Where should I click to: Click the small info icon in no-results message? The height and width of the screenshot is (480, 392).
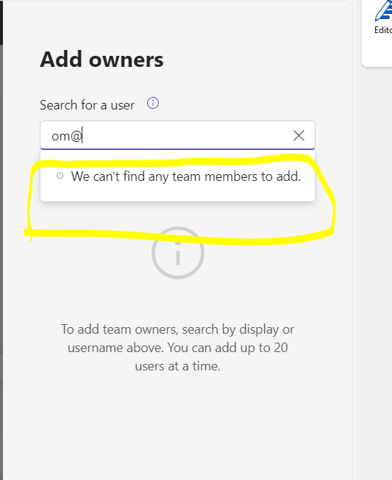point(60,176)
